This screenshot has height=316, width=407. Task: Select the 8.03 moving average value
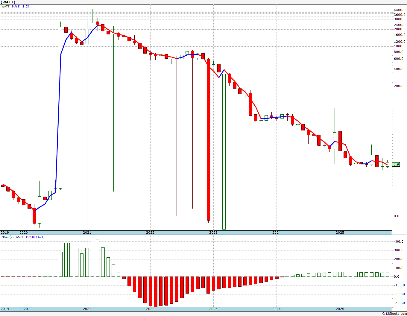pyautogui.click(x=26, y=6)
